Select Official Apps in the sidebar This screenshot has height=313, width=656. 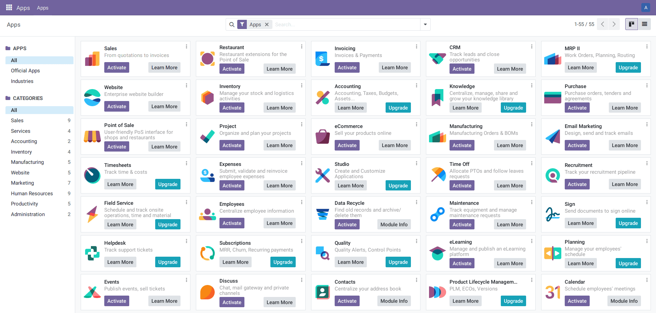[25, 71]
